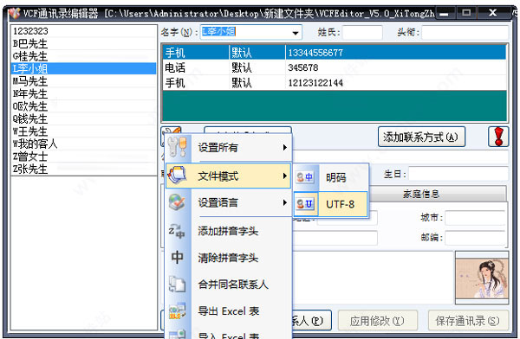Click the XLS icon for 导出 Excel 表
This screenshot has height=339, width=520.
click(177, 310)
